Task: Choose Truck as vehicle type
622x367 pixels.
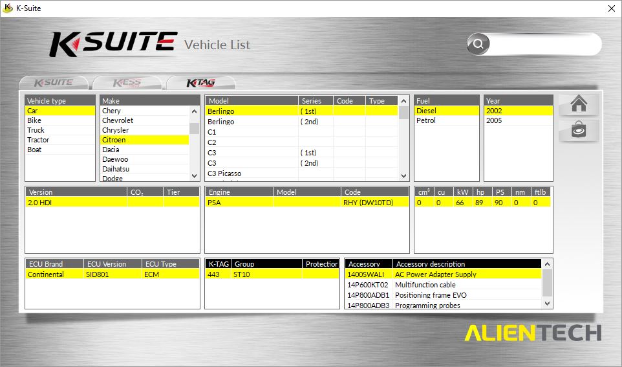Action: pos(36,130)
